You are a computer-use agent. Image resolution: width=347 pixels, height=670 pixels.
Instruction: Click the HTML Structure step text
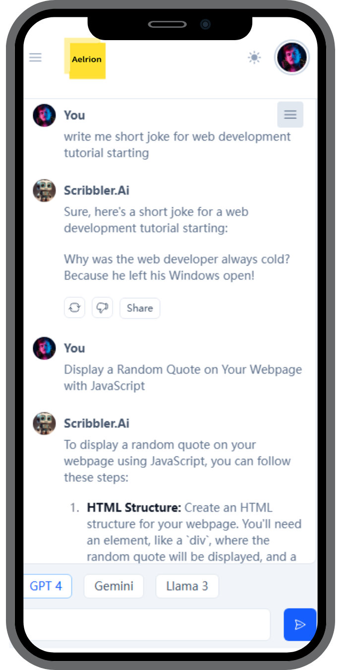click(x=132, y=507)
